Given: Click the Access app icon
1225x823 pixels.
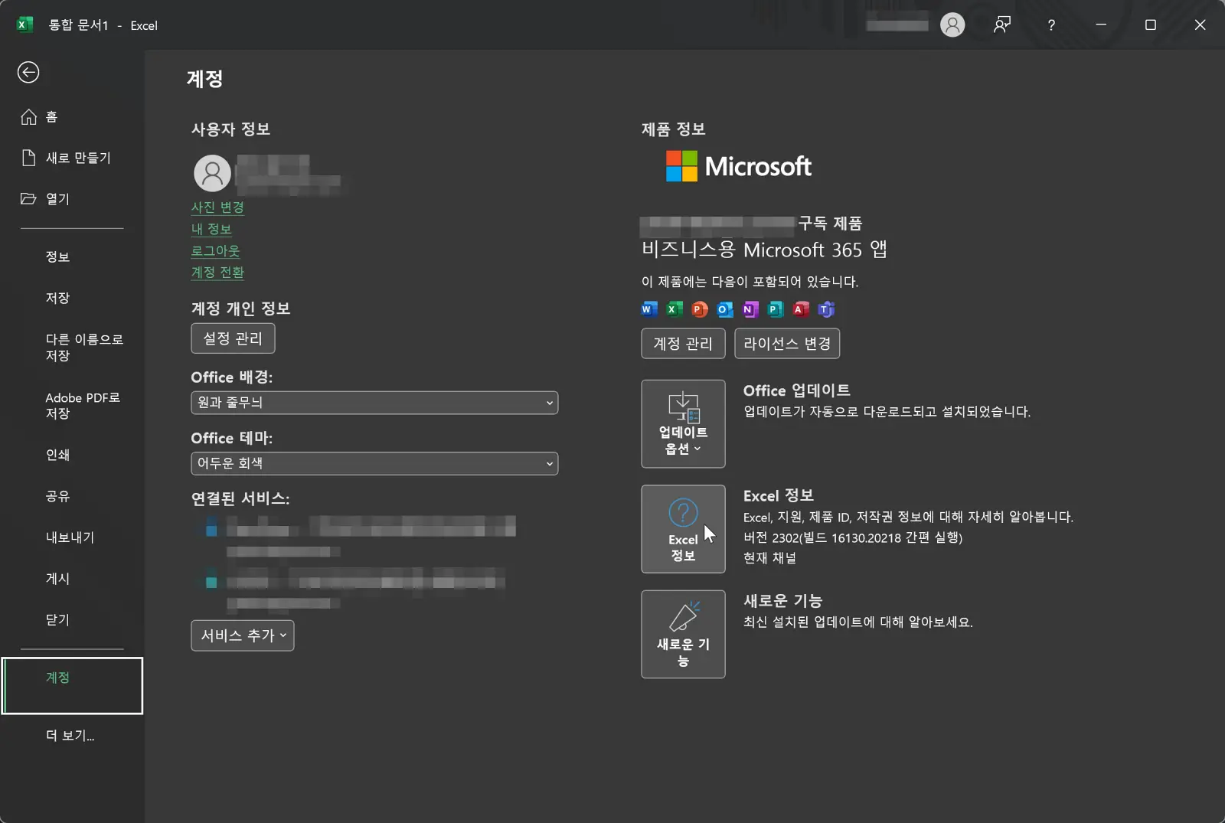Looking at the screenshot, I should pyautogui.click(x=801, y=309).
